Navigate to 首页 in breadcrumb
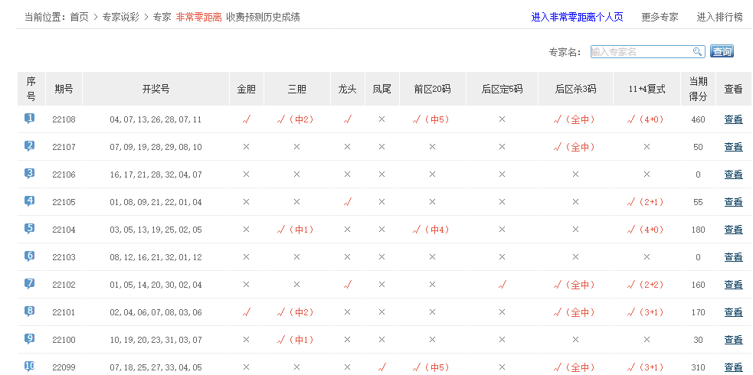 [x=79, y=17]
